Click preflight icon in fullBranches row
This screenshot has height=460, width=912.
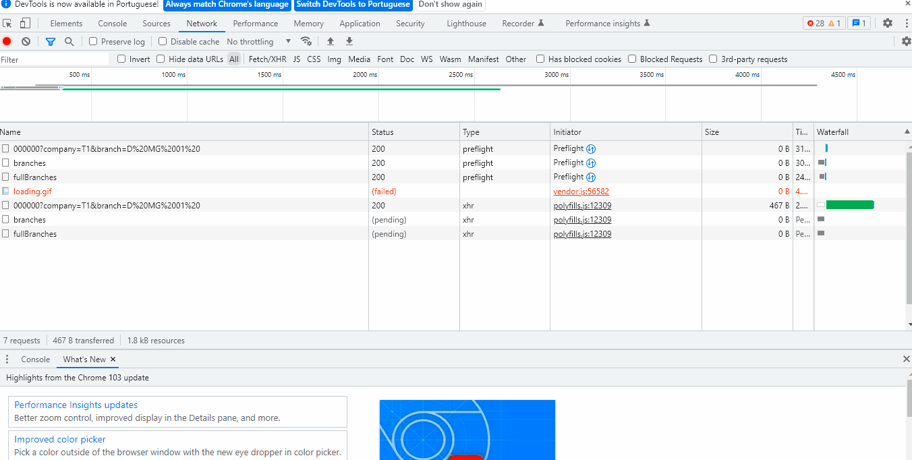click(591, 177)
